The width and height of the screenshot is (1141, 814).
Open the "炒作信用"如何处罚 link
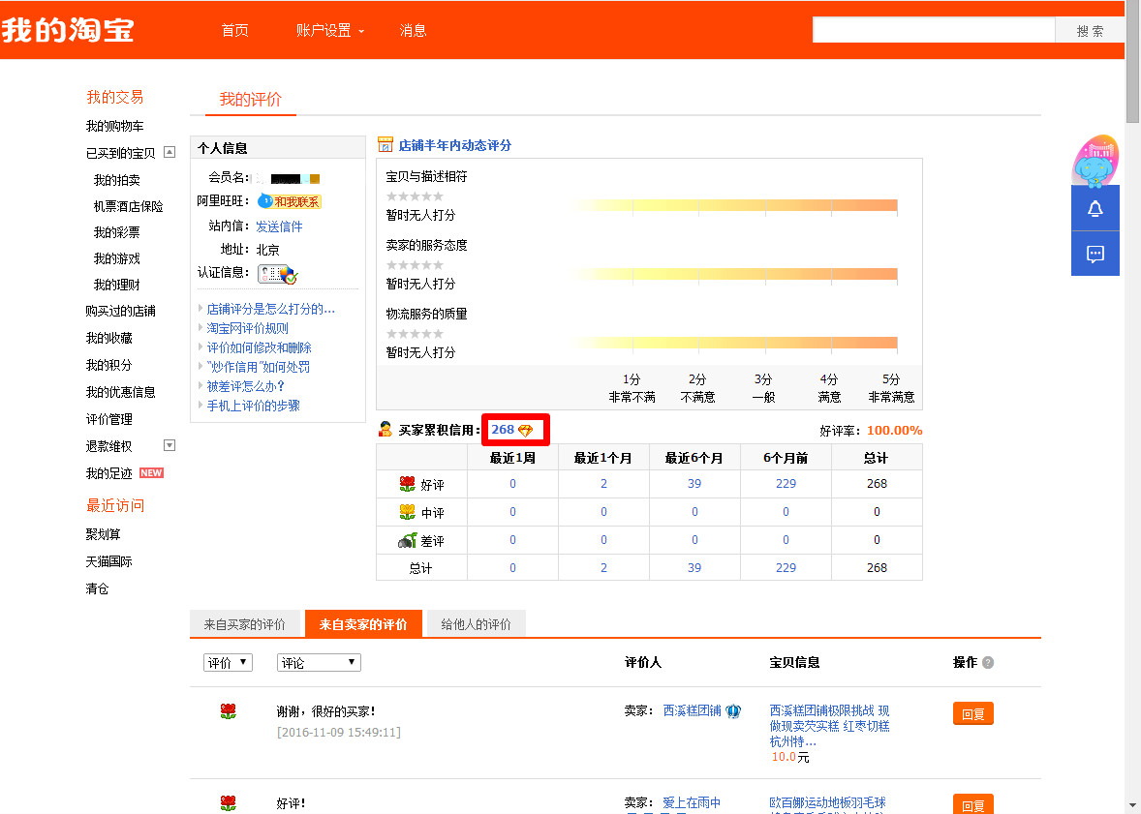click(x=259, y=367)
